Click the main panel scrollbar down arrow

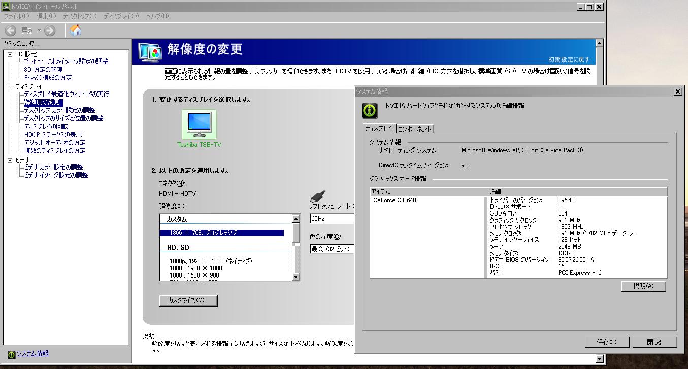[x=599, y=359]
